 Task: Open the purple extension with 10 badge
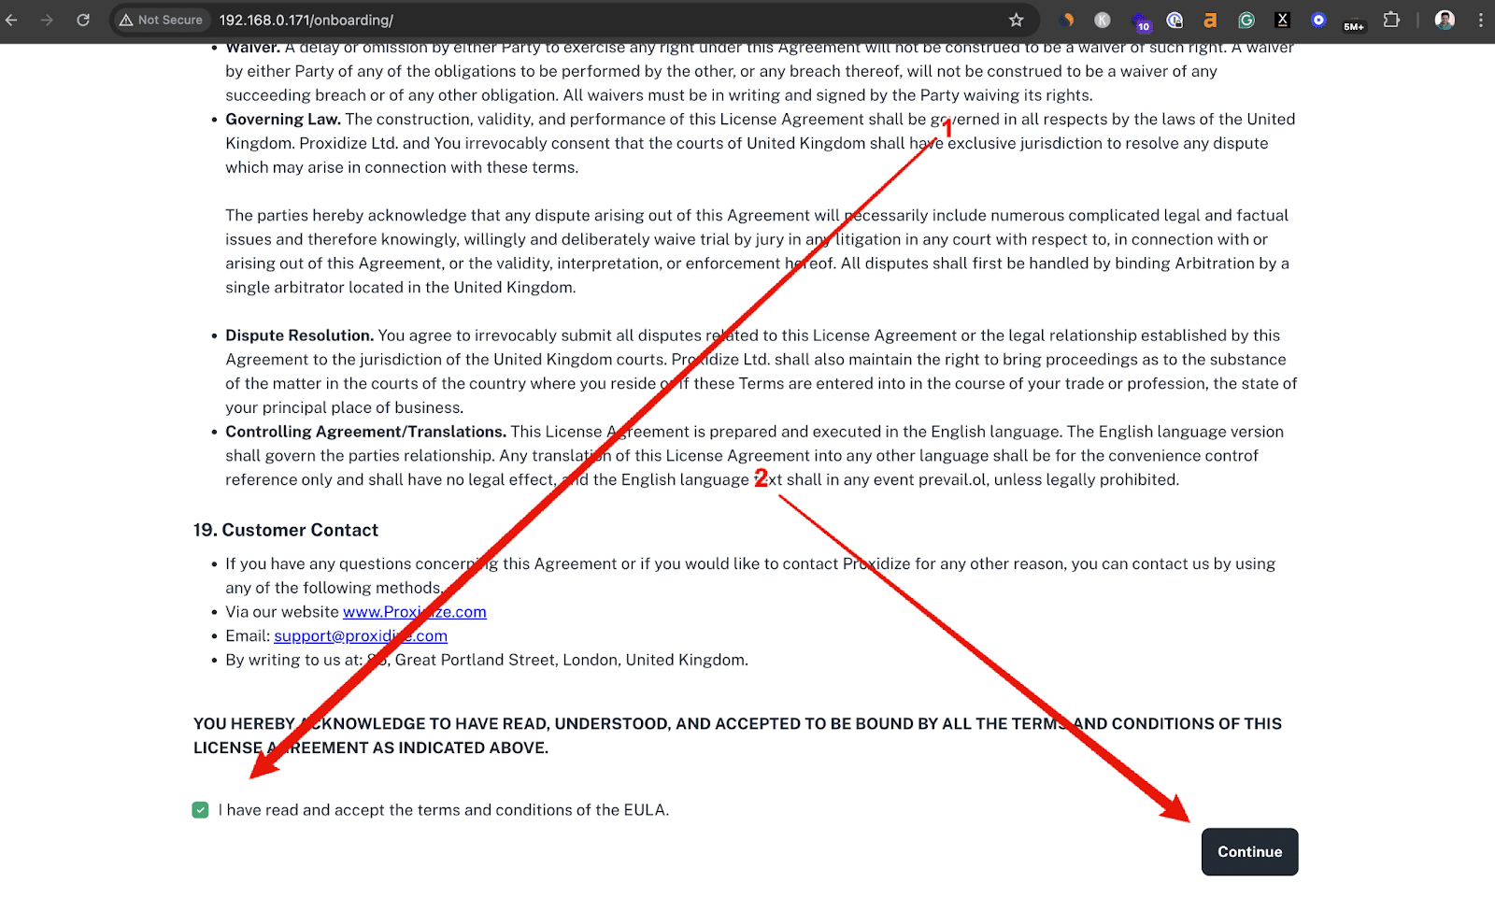1140,21
